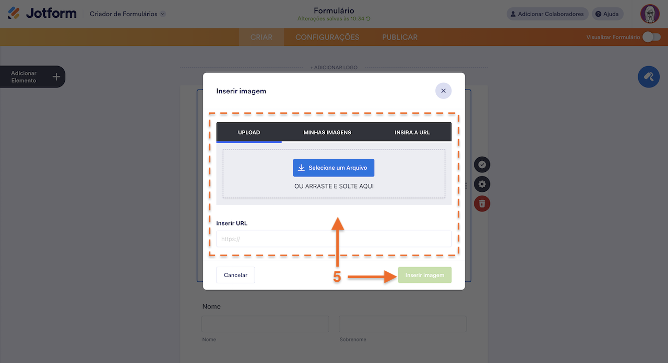Click the checkmark circle icon
The height and width of the screenshot is (363, 668).
click(x=482, y=165)
